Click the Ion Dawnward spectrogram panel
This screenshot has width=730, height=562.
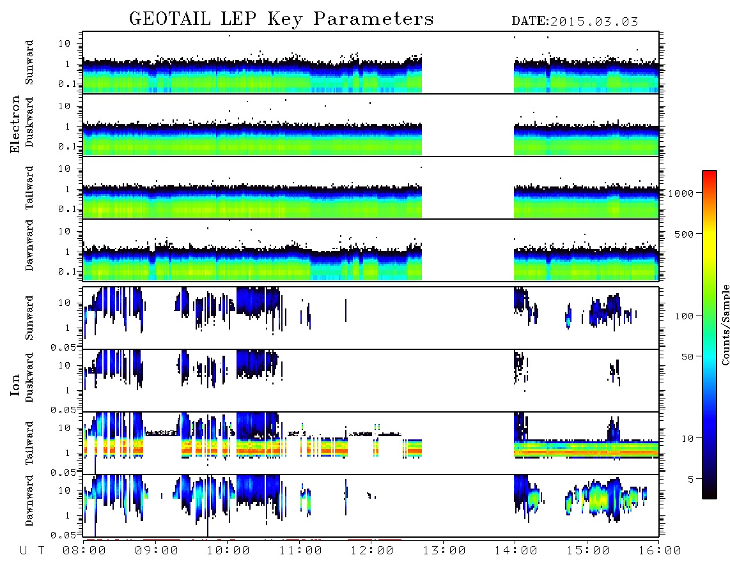[x=371, y=506]
